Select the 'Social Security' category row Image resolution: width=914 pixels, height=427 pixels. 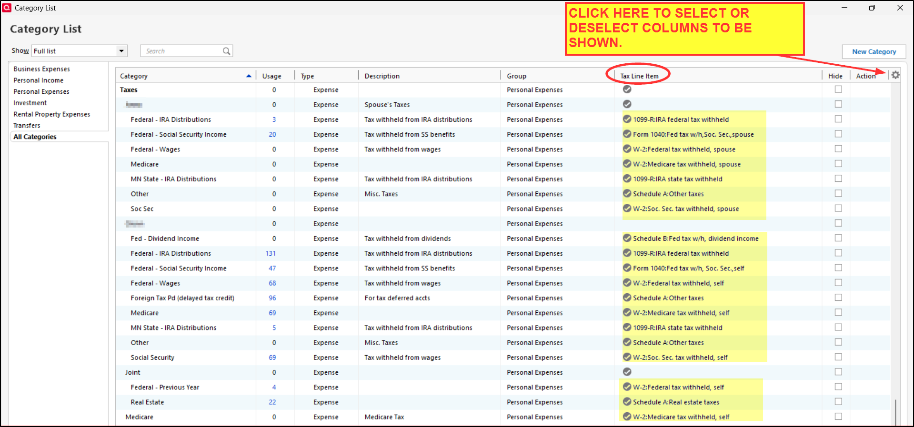pos(152,357)
